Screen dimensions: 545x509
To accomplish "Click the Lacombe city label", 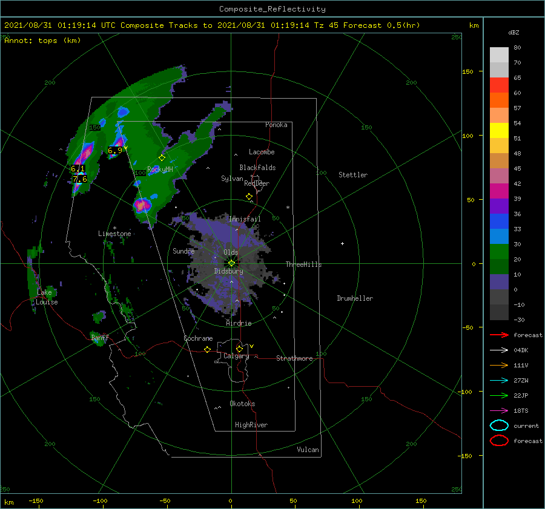I will [x=262, y=152].
